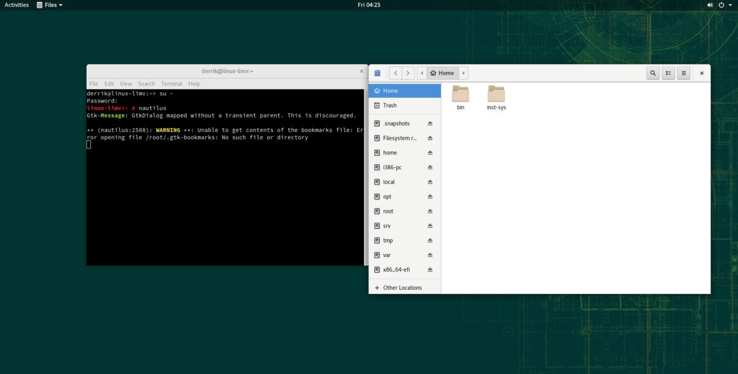Click Activities in the top bar

17,5
